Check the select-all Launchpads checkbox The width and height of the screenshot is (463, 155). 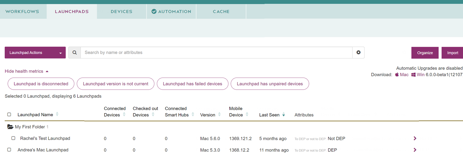pos(9,114)
